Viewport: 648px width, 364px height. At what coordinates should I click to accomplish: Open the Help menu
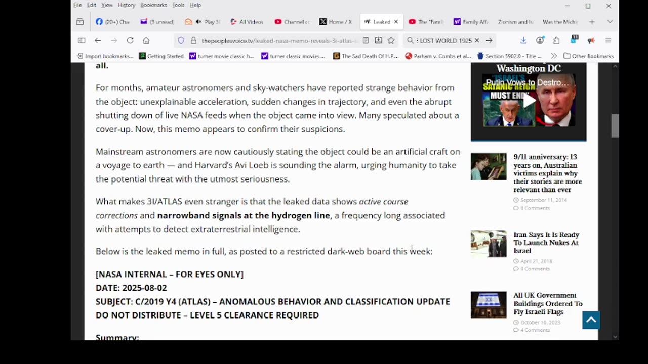(195, 5)
